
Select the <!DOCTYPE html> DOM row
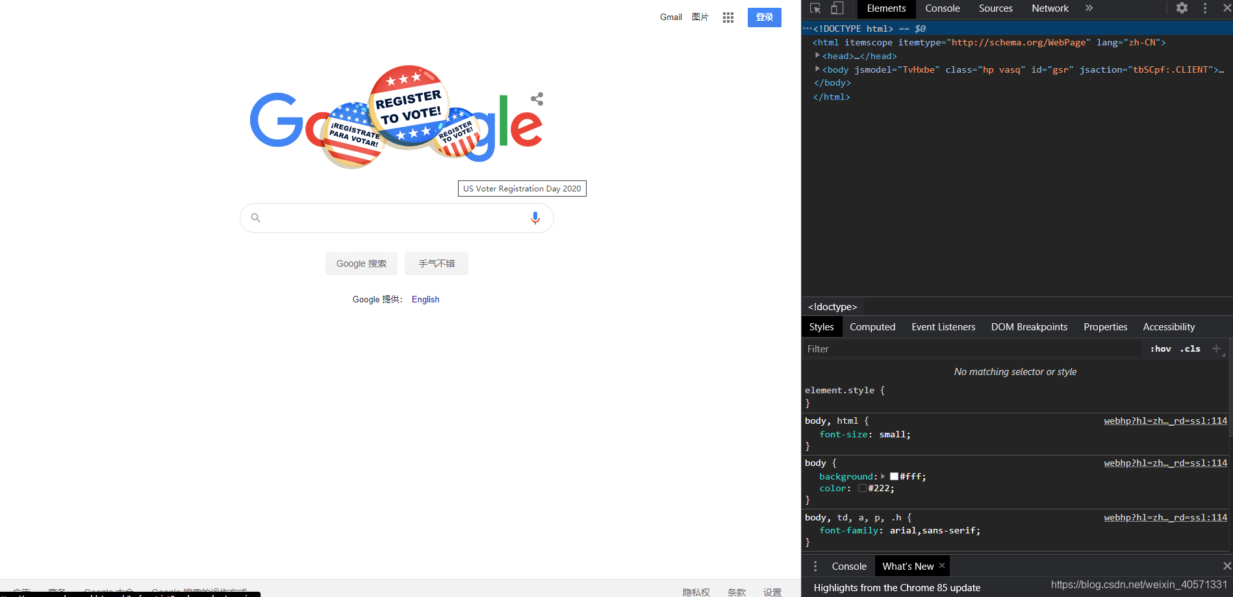[x=1017, y=29]
